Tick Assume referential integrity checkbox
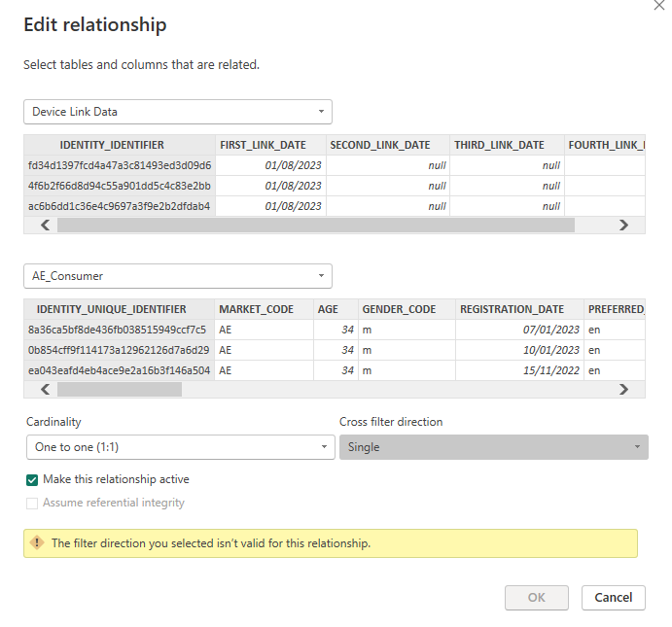 32,504
